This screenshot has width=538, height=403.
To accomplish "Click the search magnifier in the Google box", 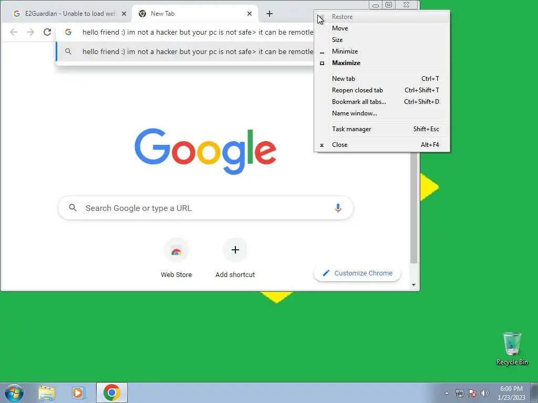I will coord(73,208).
